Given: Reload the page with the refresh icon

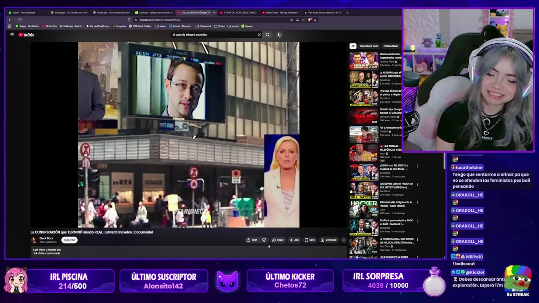Looking at the screenshot, I should click(x=20, y=20).
